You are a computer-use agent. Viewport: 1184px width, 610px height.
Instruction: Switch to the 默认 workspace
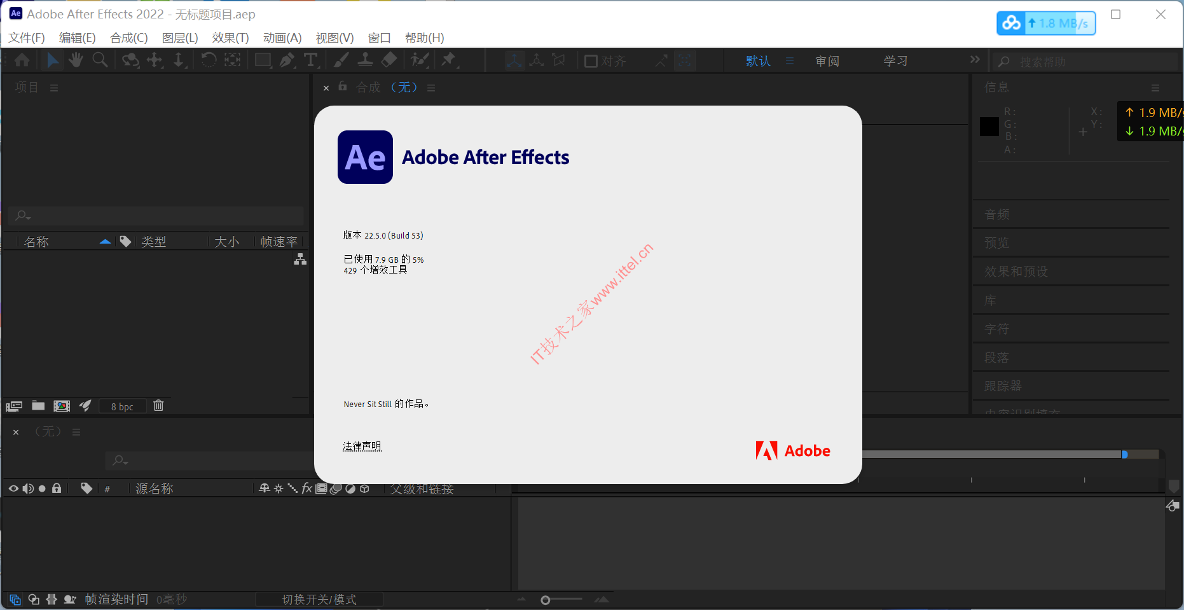(759, 61)
